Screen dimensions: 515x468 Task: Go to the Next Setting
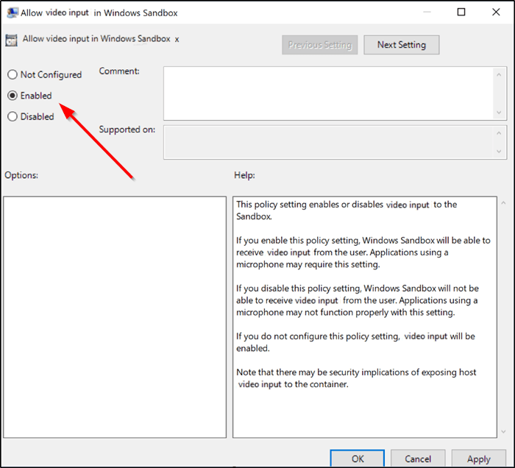[402, 45]
